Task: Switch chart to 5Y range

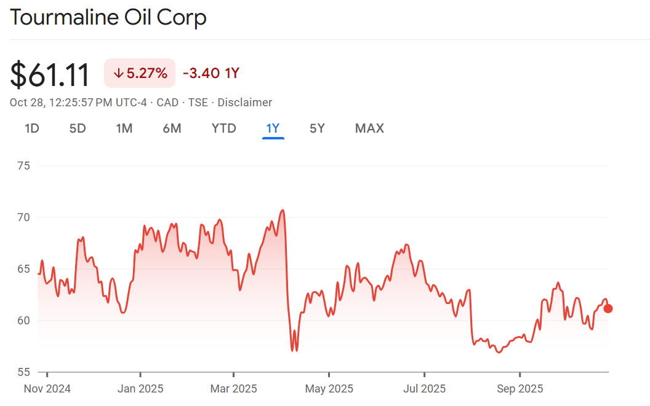Action: pyautogui.click(x=317, y=128)
